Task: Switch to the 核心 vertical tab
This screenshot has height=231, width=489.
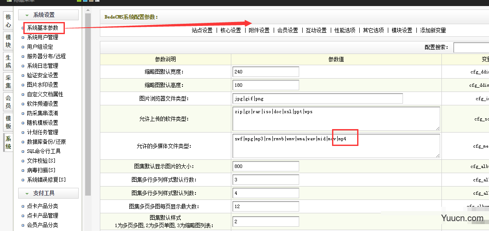Action: pos(8,21)
